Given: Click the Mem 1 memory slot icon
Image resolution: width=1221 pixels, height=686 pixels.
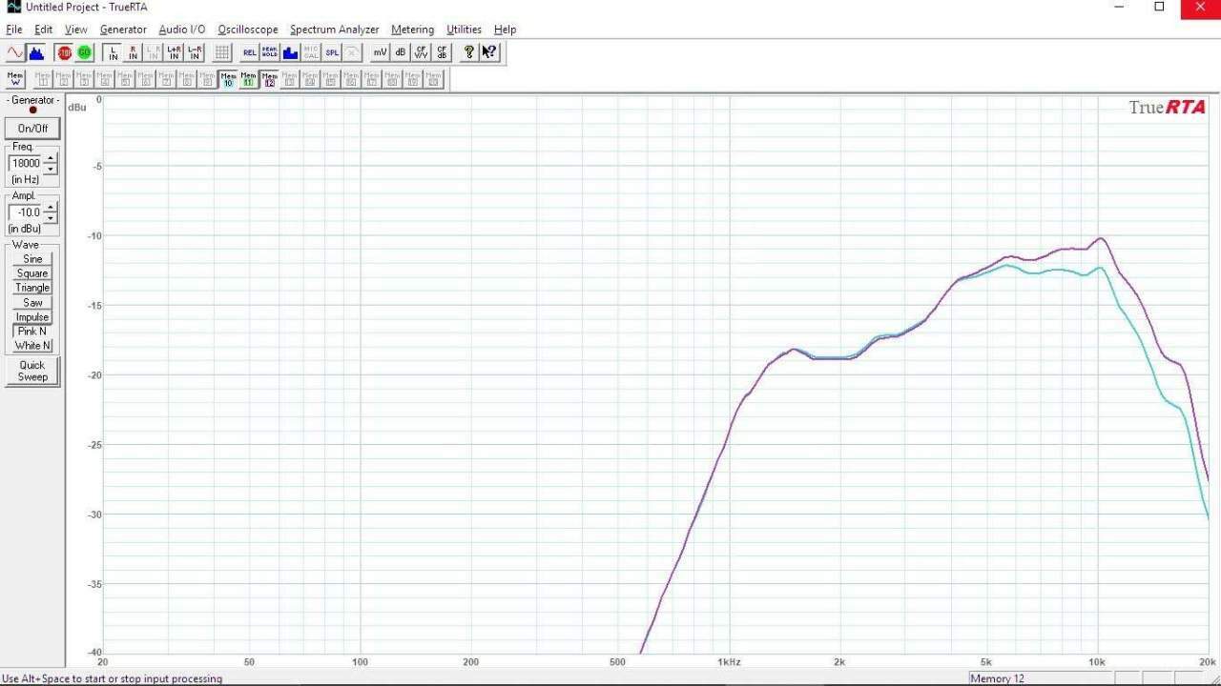Looking at the screenshot, I should [x=43, y=79].
